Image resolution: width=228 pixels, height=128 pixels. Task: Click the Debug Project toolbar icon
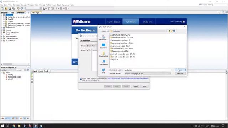[x=61, y=9]
